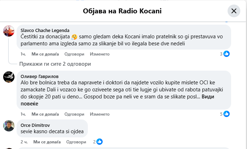The width and height of the screenshot is (247, 149).
Task: Open Orce Dimitrov's profile picture
Action: (x=8, y=126)
